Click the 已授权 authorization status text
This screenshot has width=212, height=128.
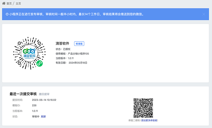coord(66,49)
